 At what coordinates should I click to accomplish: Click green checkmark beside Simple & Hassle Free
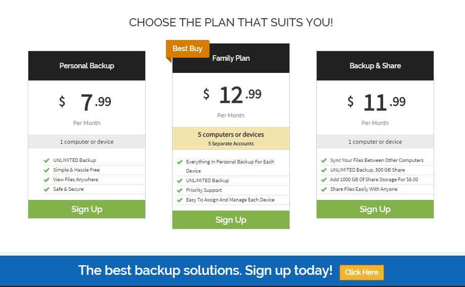(x=47, y=170)
